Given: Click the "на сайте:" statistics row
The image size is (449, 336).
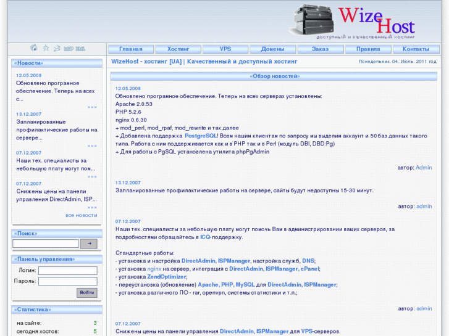Looking at the screenshot, I should [x=57, y=323].
